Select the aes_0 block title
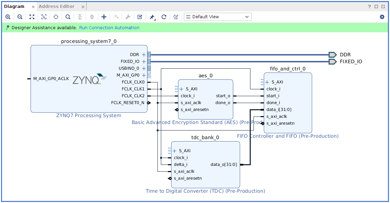This screenshot has height=203, width=390. point(205,76)
